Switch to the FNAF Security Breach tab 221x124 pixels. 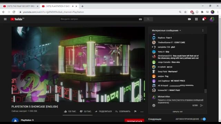point(21,6)
